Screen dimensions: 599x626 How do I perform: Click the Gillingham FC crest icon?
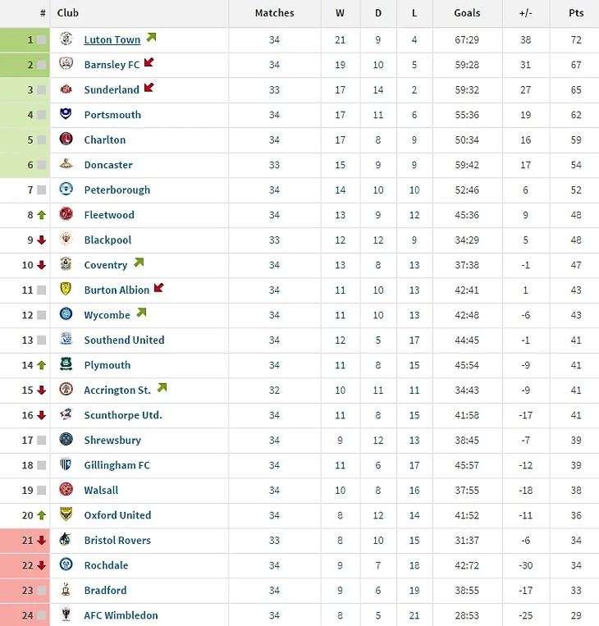[66, 464]
